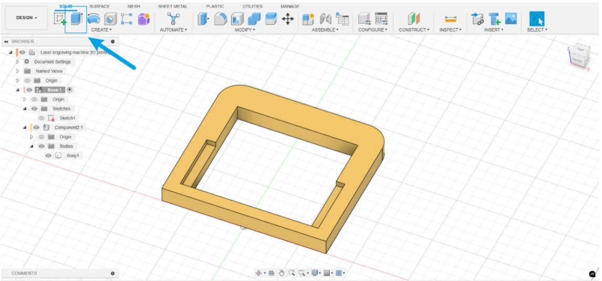The width and height of the screenshot is (602, 281).
Task: Switch to the SURFACE tab
Action: (99, 6)
